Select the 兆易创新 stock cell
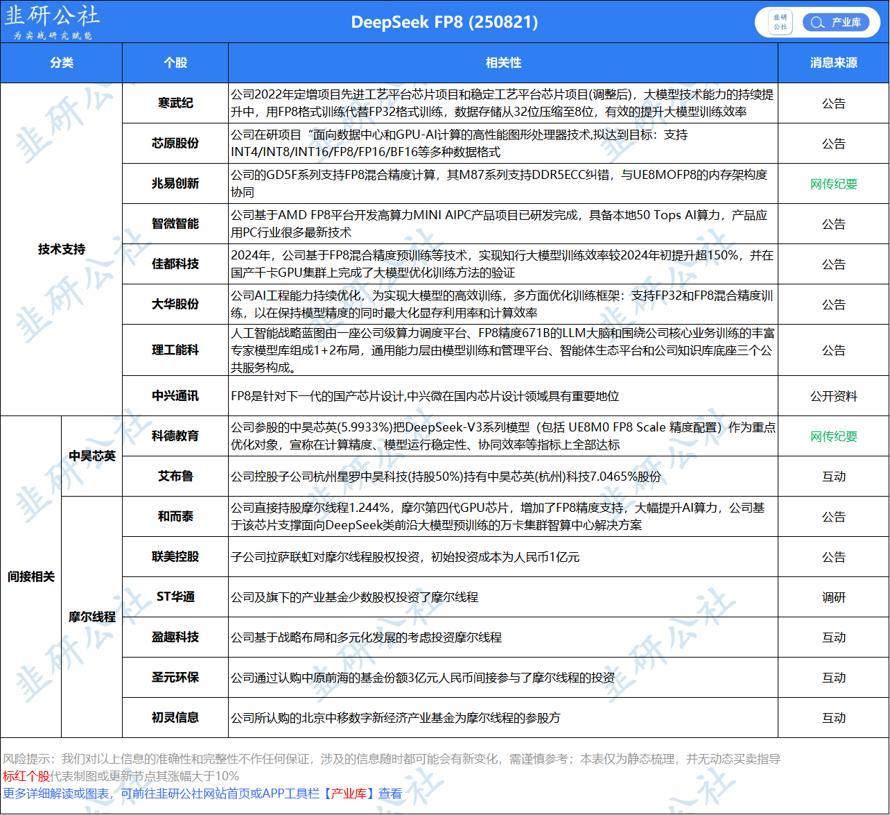This screenshot has height=815, width=890. click(175, 184)
